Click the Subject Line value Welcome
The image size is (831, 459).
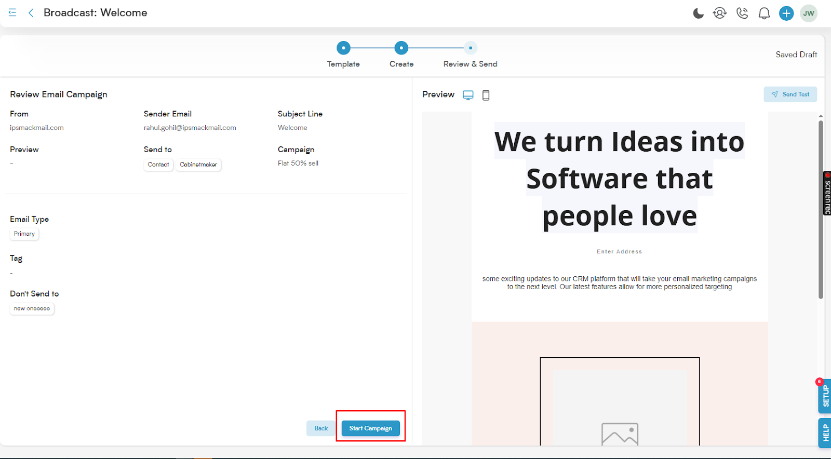292,128
